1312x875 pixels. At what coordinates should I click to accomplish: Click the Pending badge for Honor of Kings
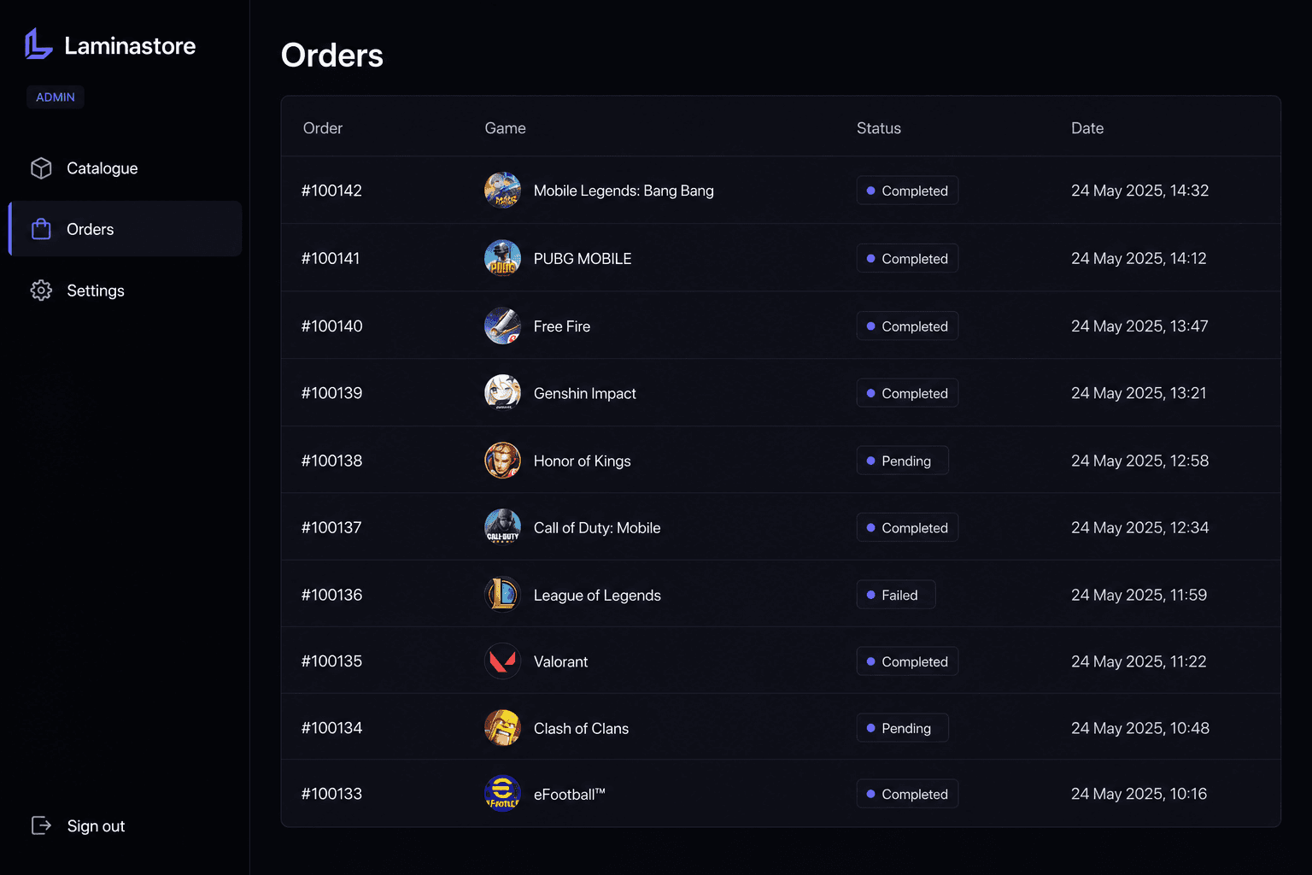coord(903,461)
